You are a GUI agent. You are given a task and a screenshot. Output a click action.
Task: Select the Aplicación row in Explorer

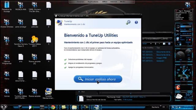tap(157, 61)
